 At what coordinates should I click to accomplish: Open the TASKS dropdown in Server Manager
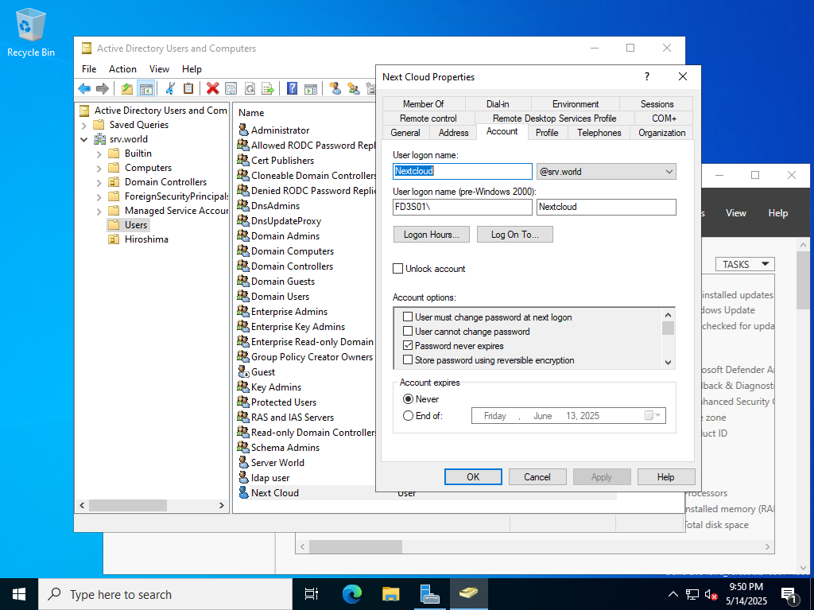tap(745, 265)
